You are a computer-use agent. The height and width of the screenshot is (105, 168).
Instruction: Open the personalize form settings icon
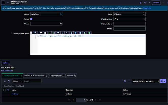(x=145, y=3)
